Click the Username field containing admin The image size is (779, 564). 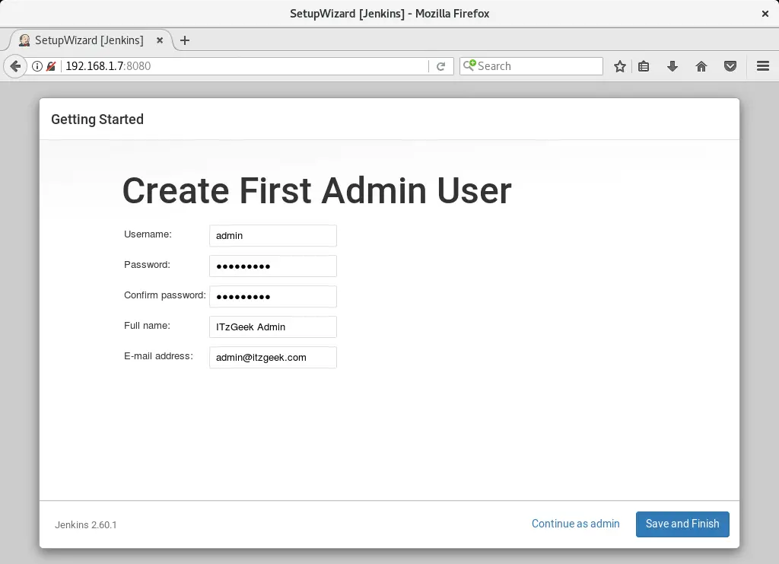(x=273, y=235)
